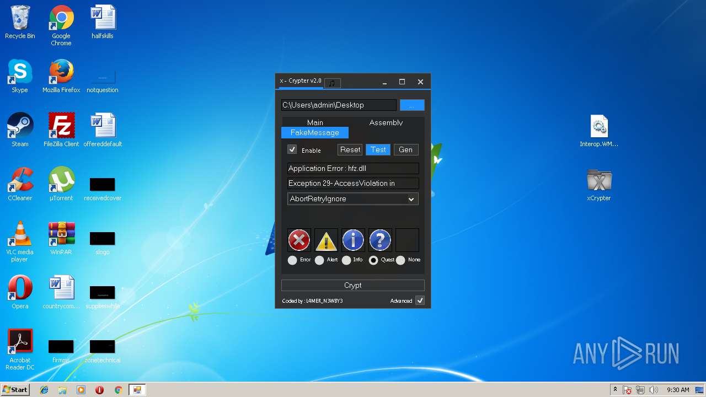The width and height of the screenshot is (706, 397).
Task: Switch to the Assembly tab
Action: click(386, 122)
